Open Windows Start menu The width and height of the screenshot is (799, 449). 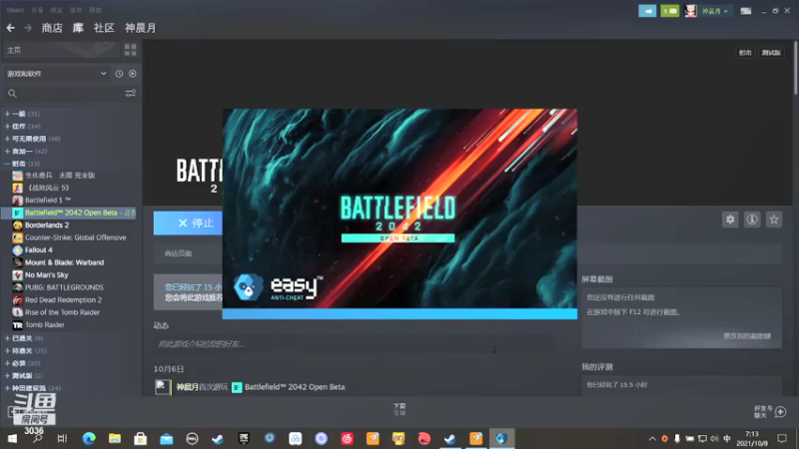pyautogui.click(x=12, y=438)
